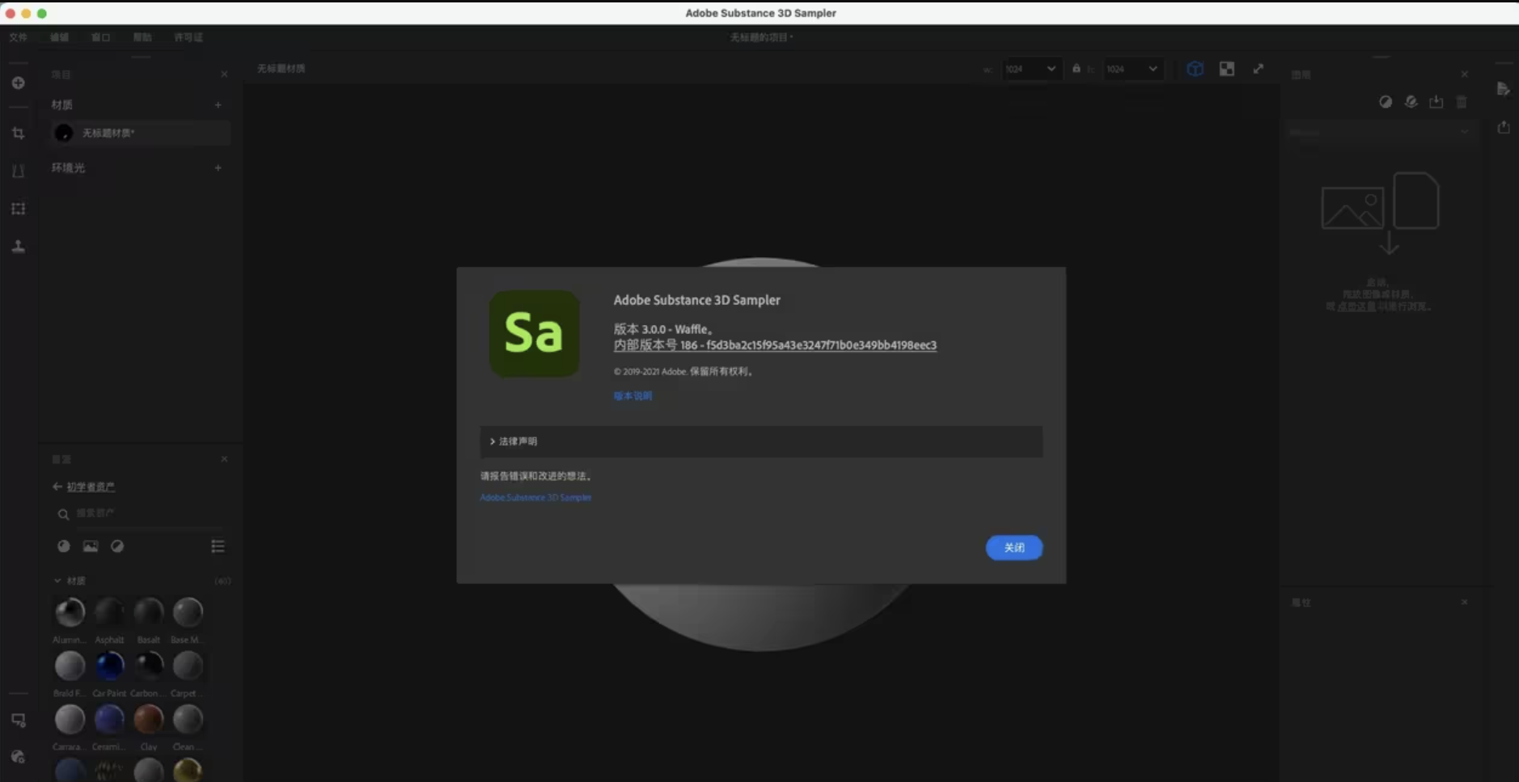Open the width resolution dropdown showing 1024
The width and height of the screenshot is (1519, 782).
point(1030,70)
